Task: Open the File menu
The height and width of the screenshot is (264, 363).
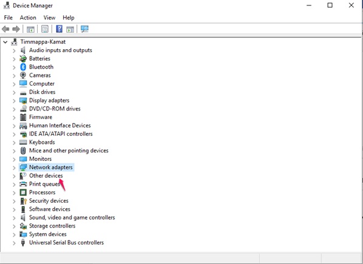Action: [x=8, y=18]
